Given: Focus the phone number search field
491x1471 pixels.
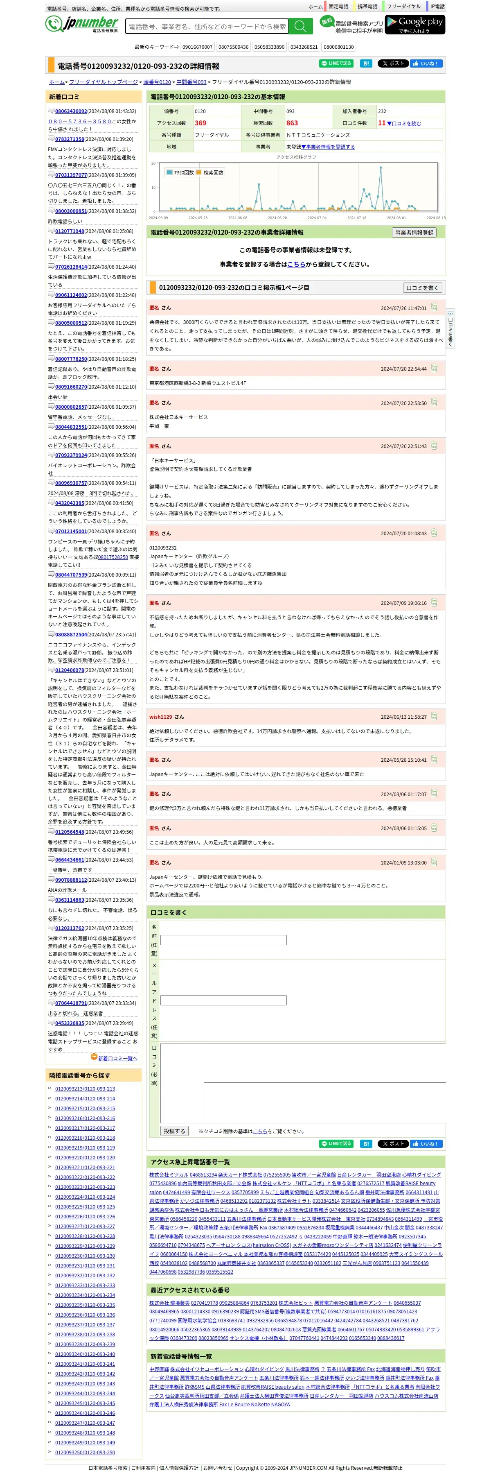Looking at the screenshot, I should [x=207, y=26].
